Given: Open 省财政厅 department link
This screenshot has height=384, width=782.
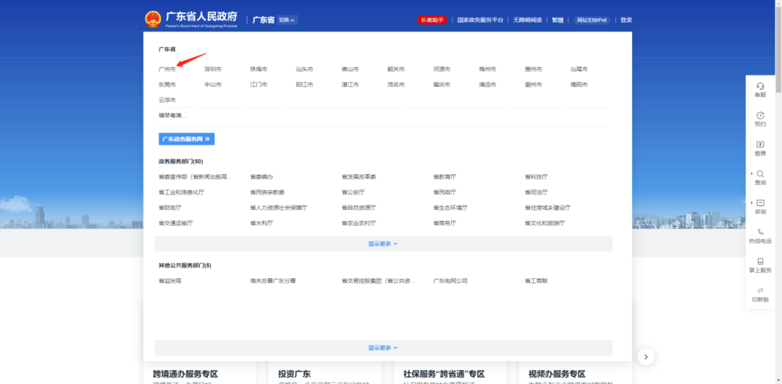Looking at the screenshot, I should click(x=170, y=208).
